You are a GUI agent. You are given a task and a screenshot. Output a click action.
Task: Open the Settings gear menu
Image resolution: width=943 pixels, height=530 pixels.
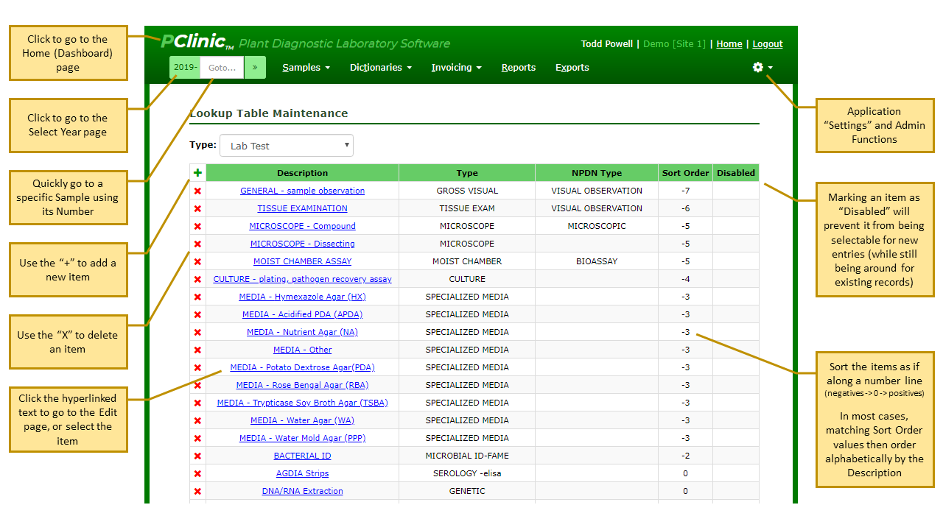coord(763,67)
